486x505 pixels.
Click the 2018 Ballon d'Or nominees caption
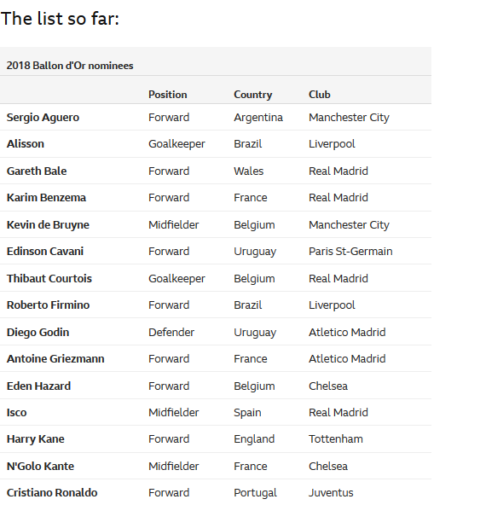click(70, 66)
